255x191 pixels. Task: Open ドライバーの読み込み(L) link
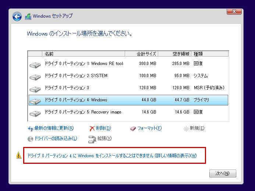click(x=56, y=138)
